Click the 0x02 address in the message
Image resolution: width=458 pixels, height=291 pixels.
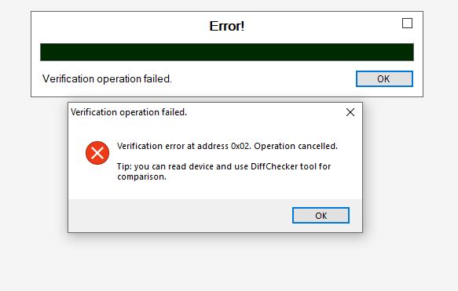point(240,146)
